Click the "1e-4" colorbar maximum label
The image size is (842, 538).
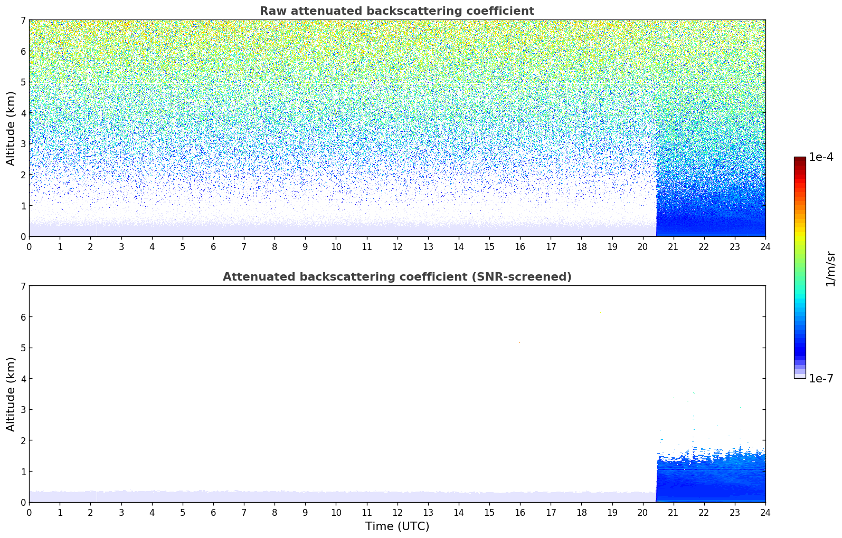coord(821,157)
